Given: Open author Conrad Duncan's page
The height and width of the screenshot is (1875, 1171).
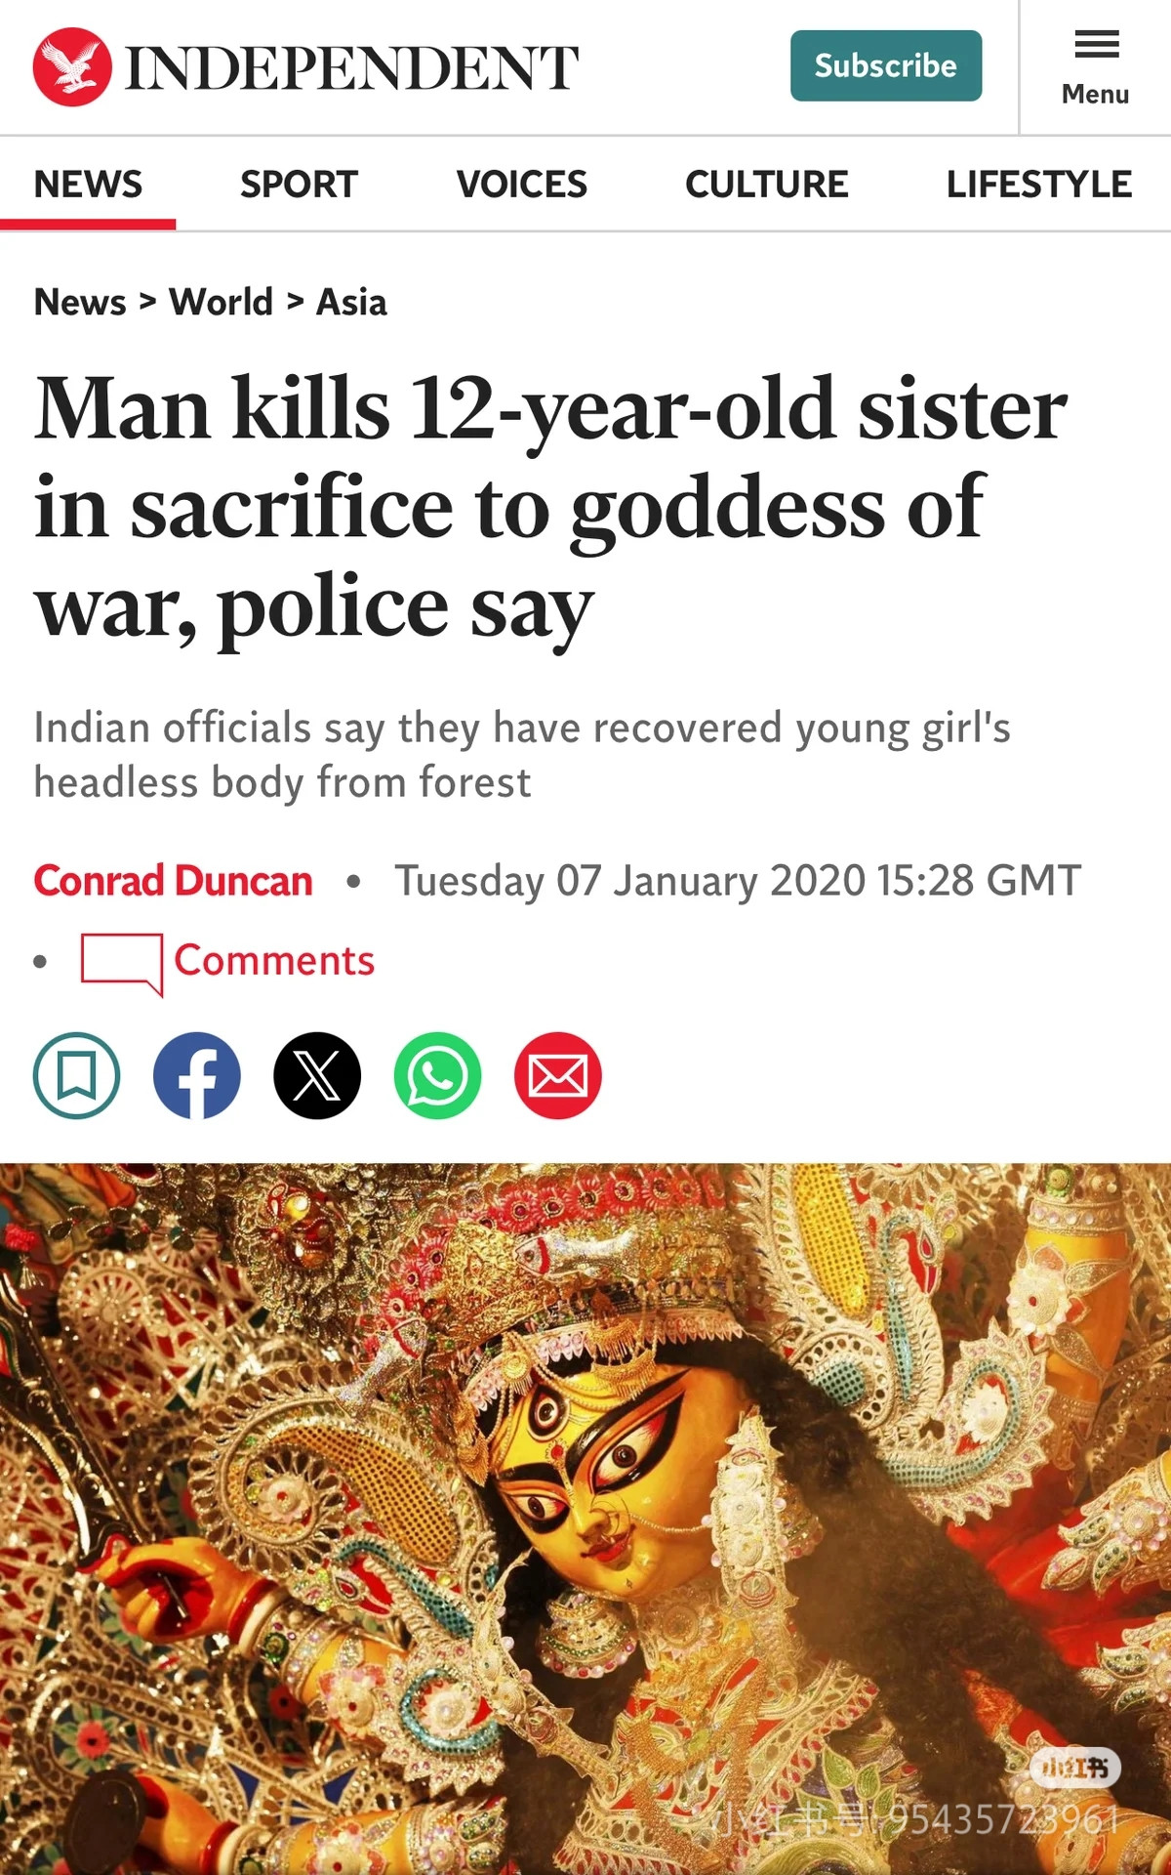Looking at the screenshot, I should click(x=173, y=881).
